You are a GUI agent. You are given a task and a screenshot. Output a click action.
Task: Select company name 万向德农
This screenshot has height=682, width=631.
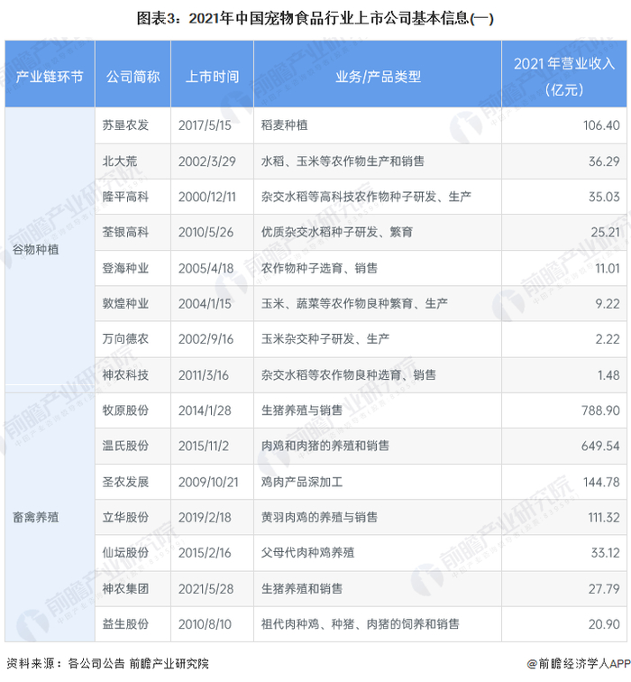coord(125,339)
